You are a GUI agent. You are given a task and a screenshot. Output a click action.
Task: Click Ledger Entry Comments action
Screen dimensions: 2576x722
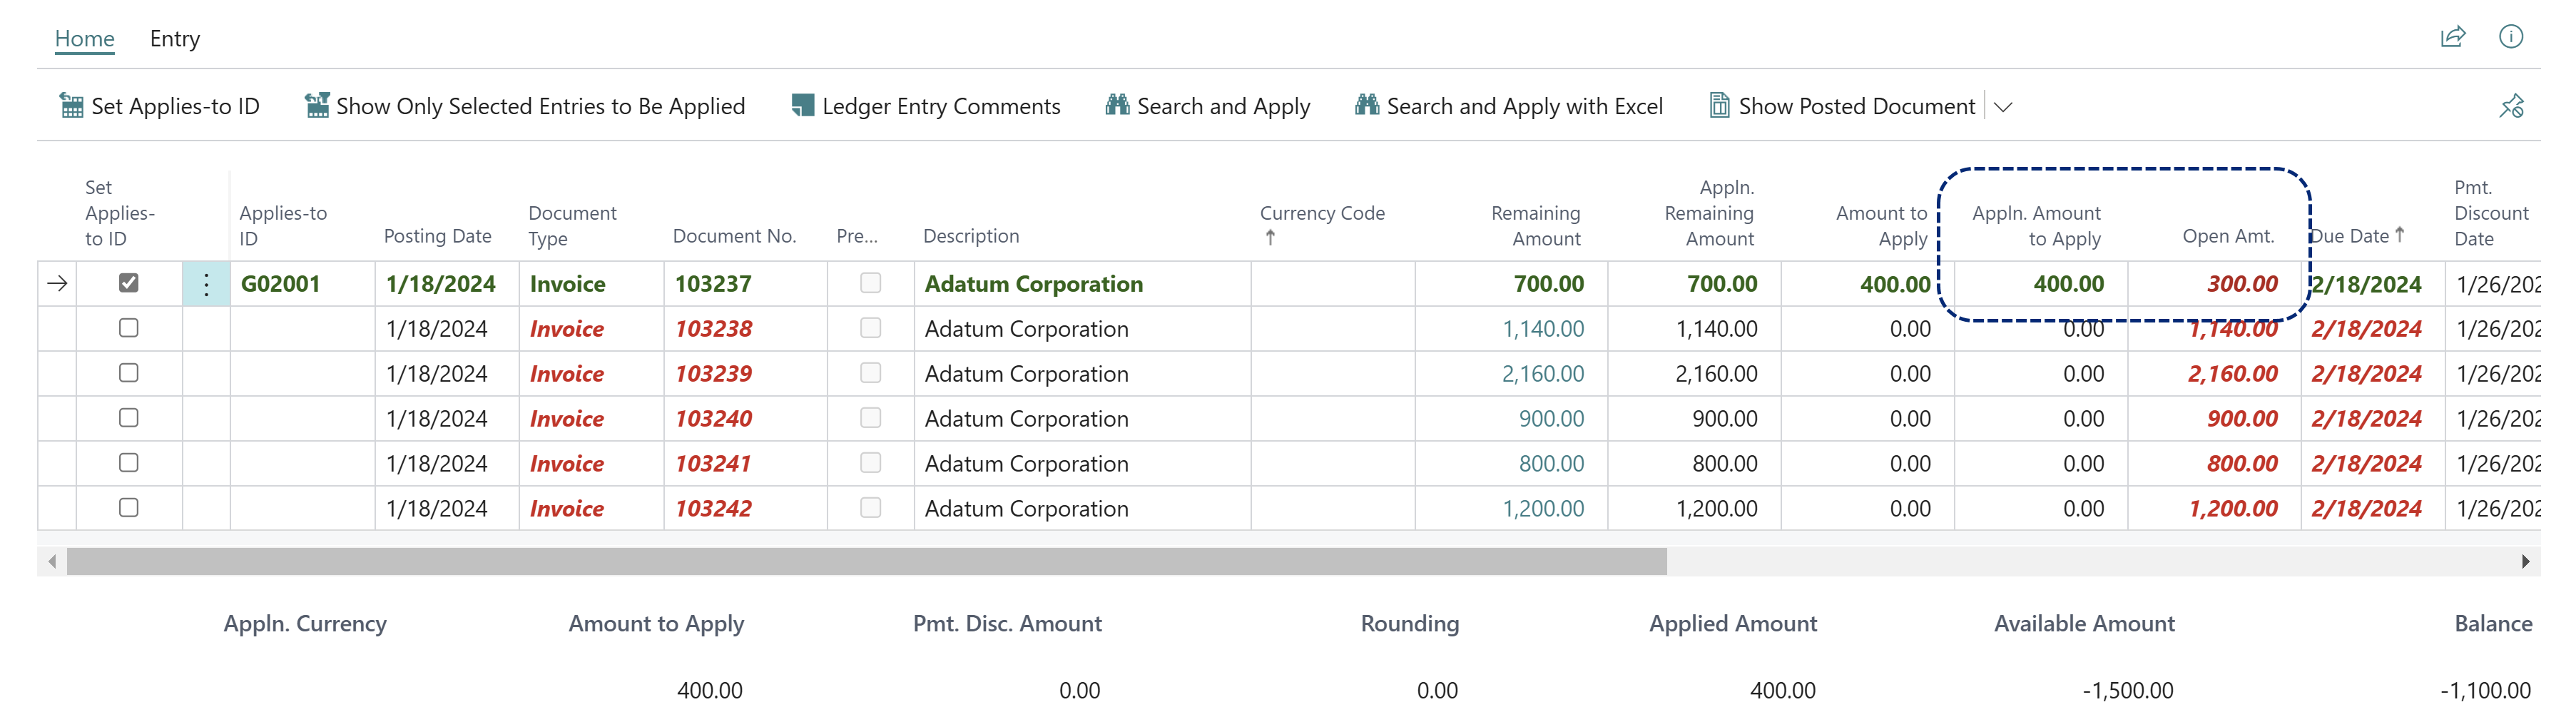click(926, 106)
